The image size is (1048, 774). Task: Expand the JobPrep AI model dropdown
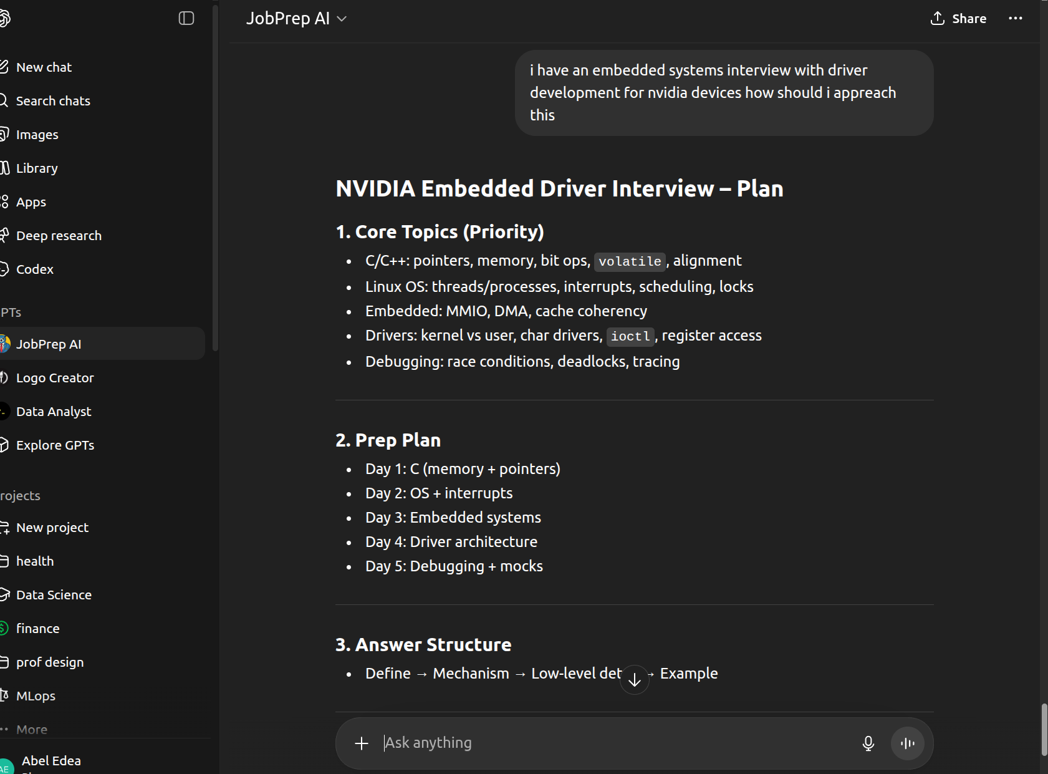click(296, 19)
